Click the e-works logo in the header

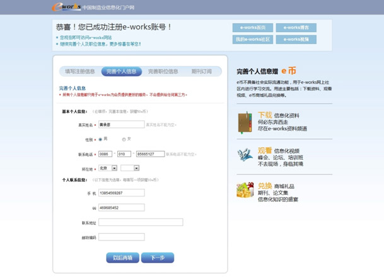click(66, 7)
